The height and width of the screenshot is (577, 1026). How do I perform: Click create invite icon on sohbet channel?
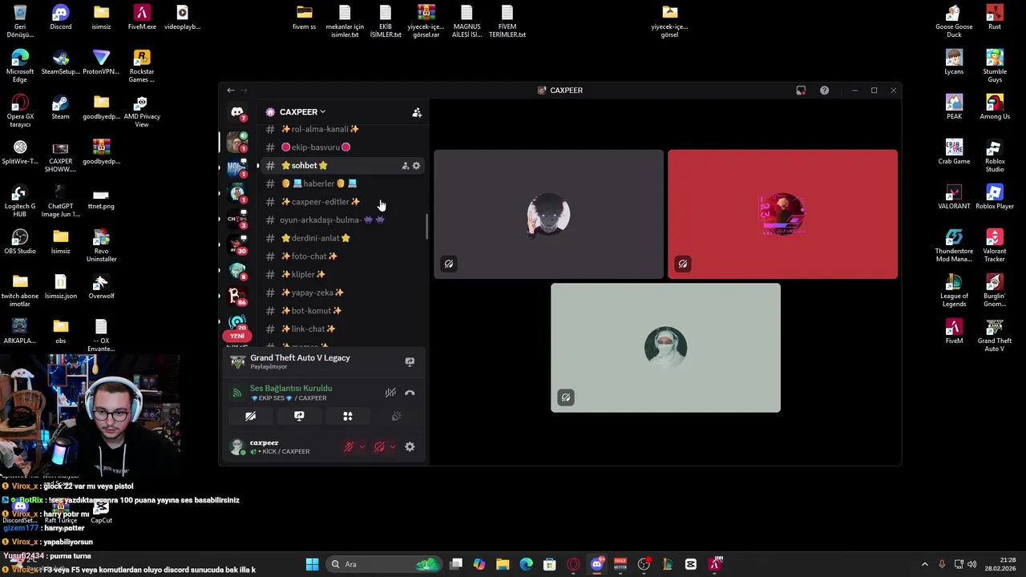[405, 166]
